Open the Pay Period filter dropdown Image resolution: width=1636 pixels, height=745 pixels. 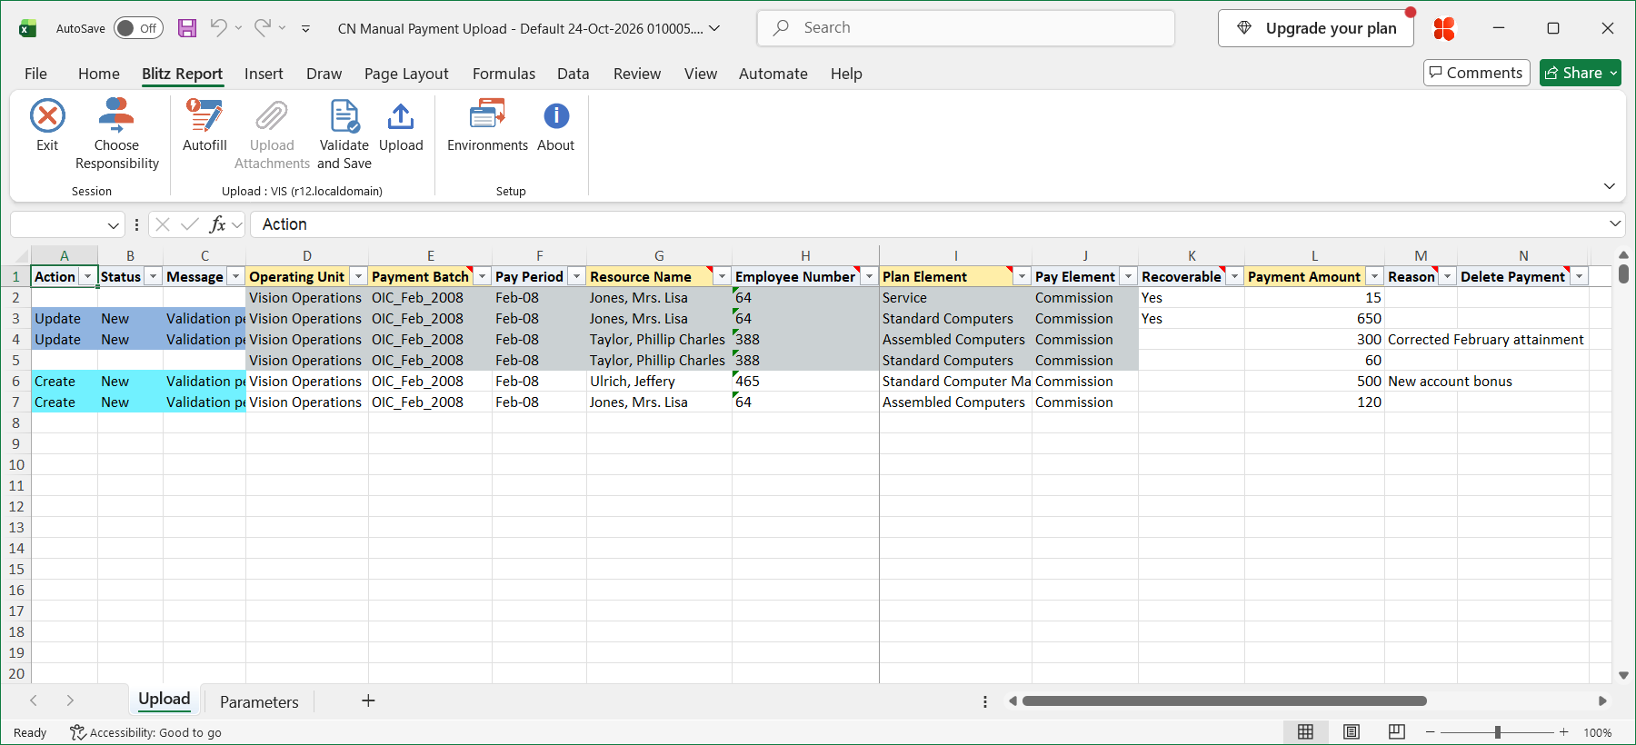point(576,277)
